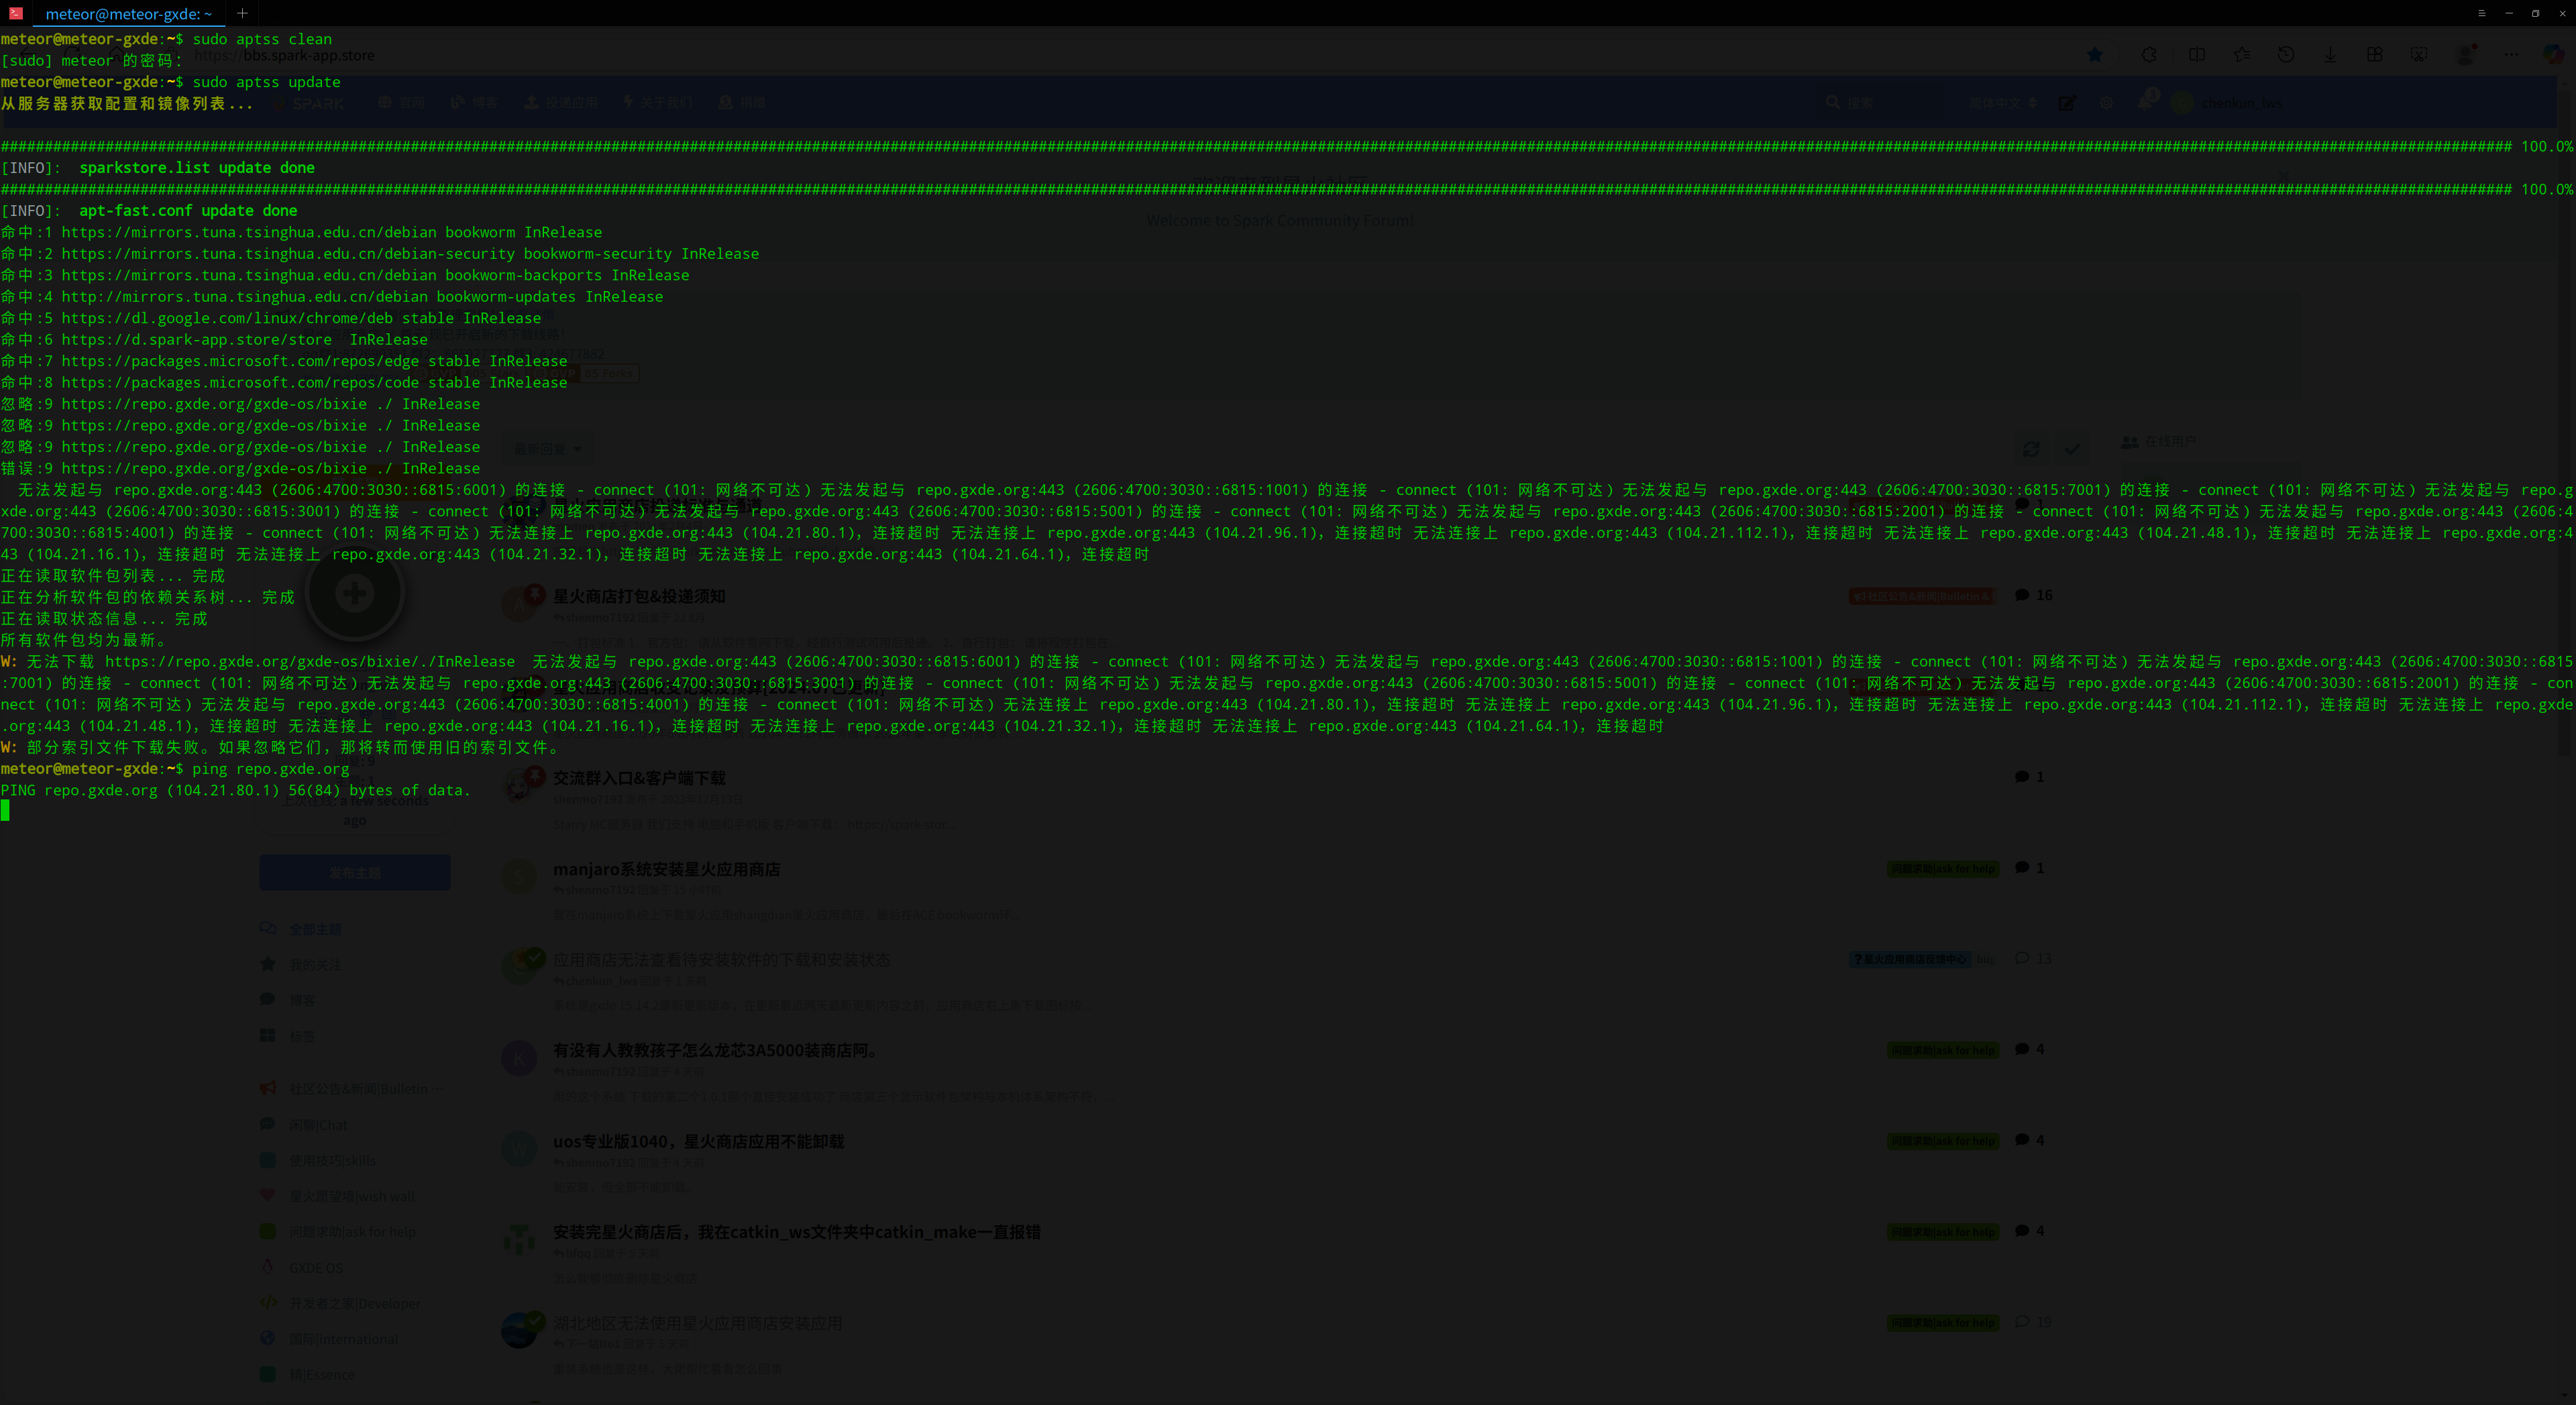Open post 交流群入口&客户端下载
Image resolution: width=2576 pixels, height=1405 pixels.
coord(639,778)
